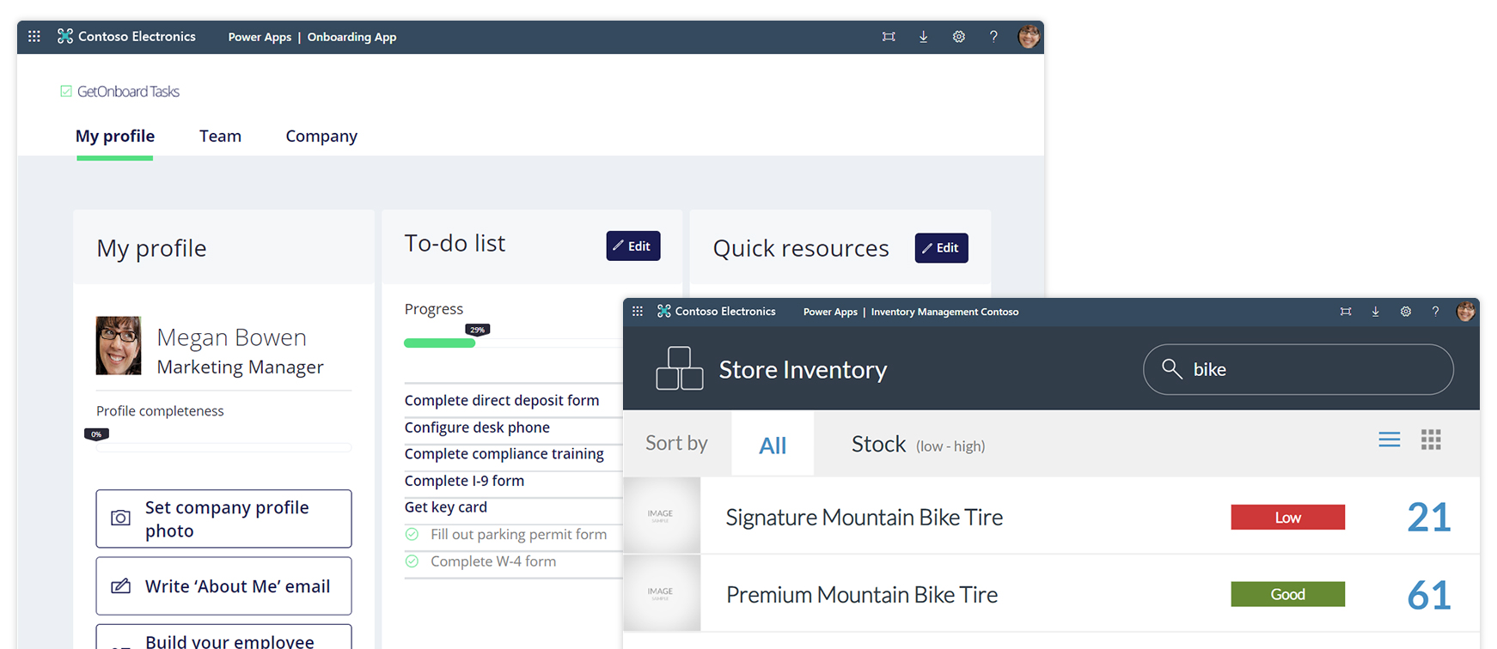This screenshot has width=1497, height=649.
Task: Click the 29% to-do progress bar
Action: pos(513,343)
